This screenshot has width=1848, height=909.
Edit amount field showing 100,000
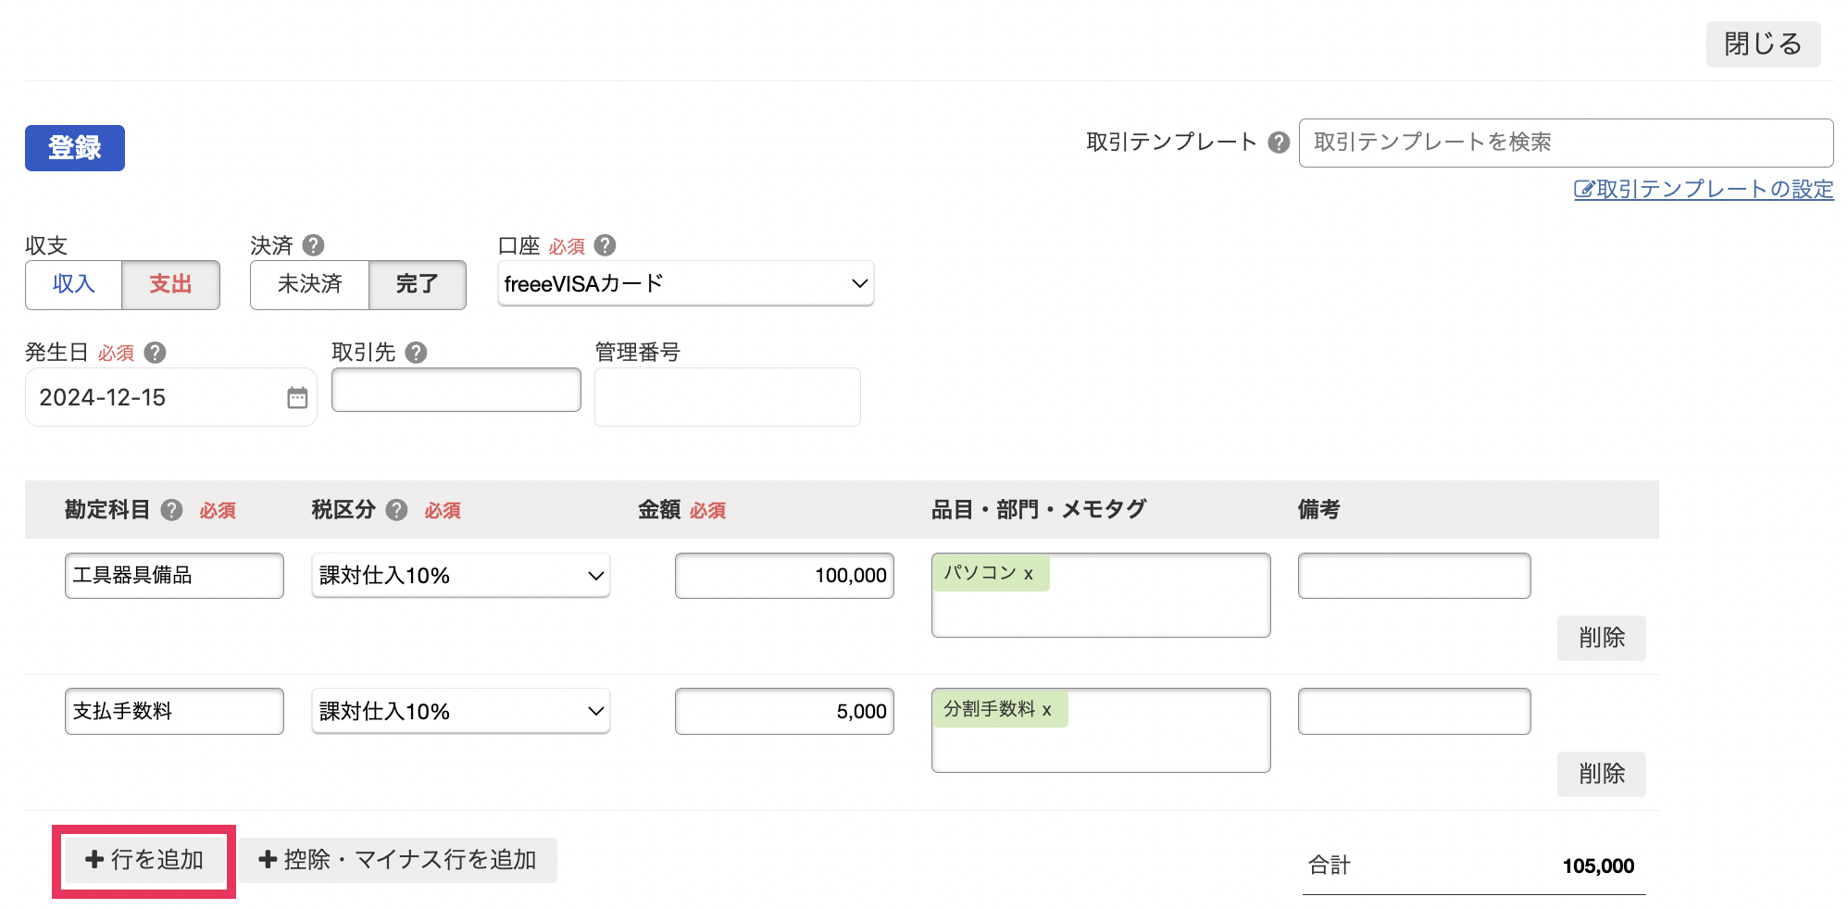tap(784, 576)
